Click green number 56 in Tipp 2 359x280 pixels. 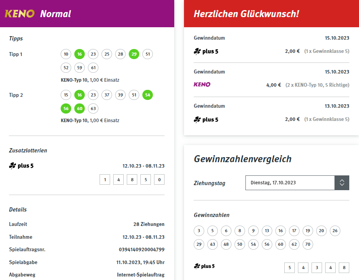point(66,108)
